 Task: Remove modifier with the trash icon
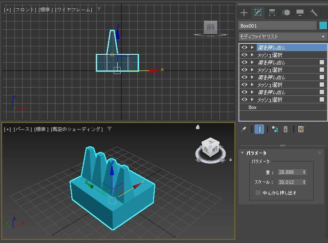click(x=286, y=129)
